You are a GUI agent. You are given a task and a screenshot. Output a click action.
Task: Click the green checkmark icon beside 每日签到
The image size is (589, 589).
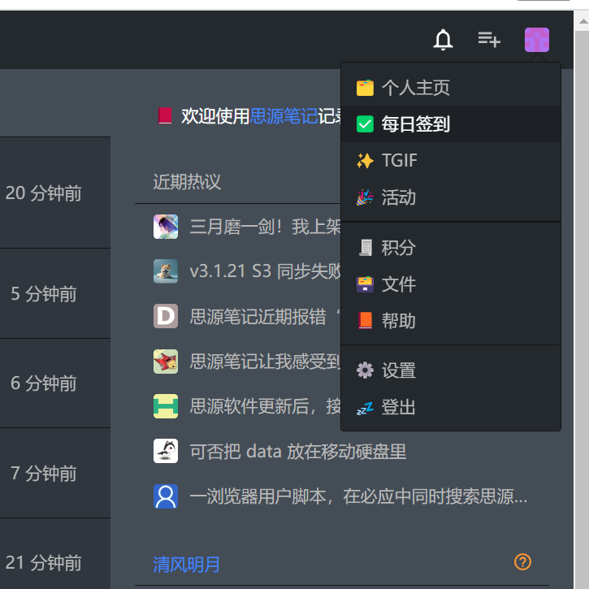[x=365, y=124]
